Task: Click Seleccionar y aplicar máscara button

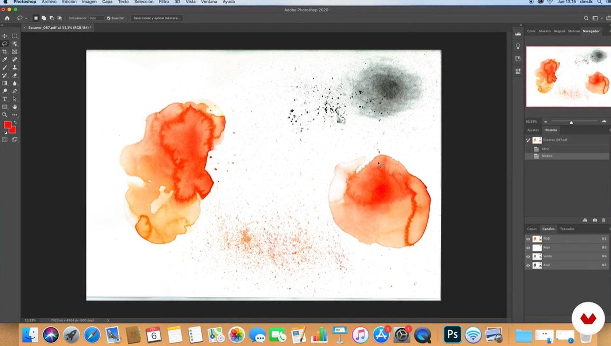Action: 156,18
